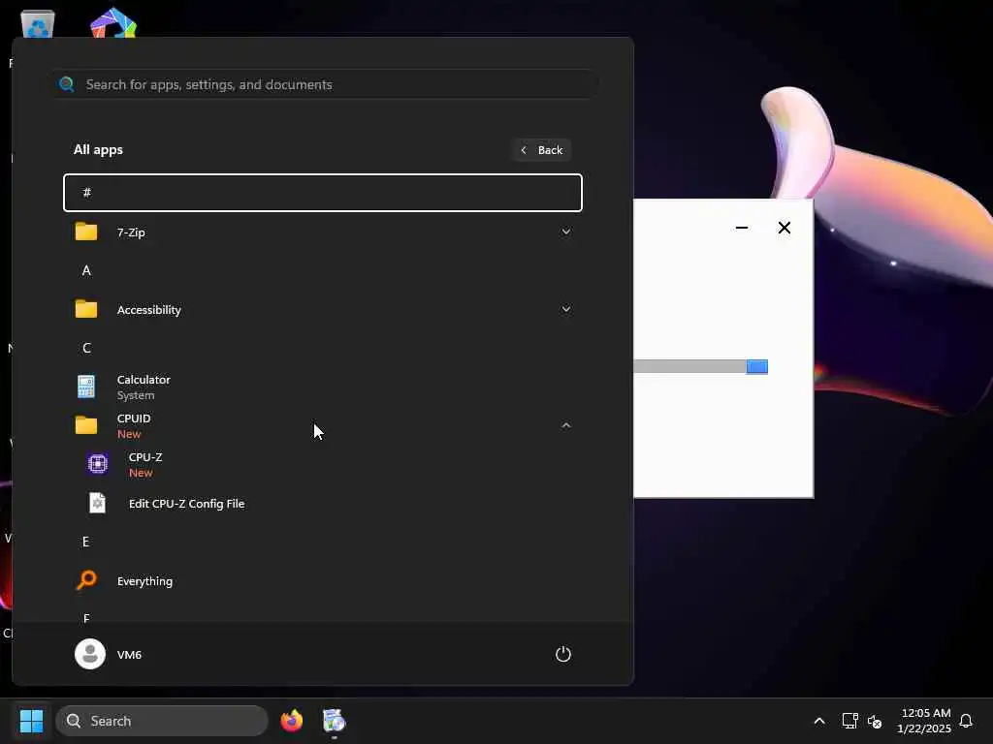Open the CPU-Z app
This screenshot has height=744, width=993.
tap(323, 464)
